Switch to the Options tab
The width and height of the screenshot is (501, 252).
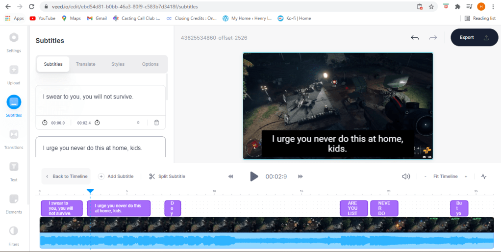pos(150,64)
